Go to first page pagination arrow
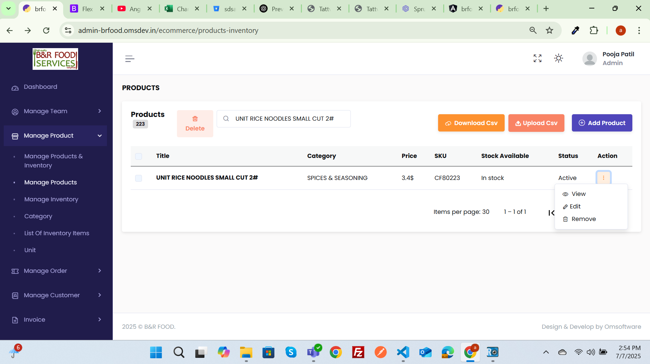The height and width of the screenshot is (364, 650). coord(551,213)
